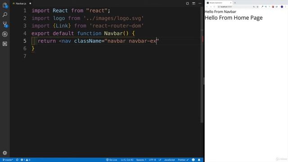Click the '../images/logo.svg' import path

113,18
